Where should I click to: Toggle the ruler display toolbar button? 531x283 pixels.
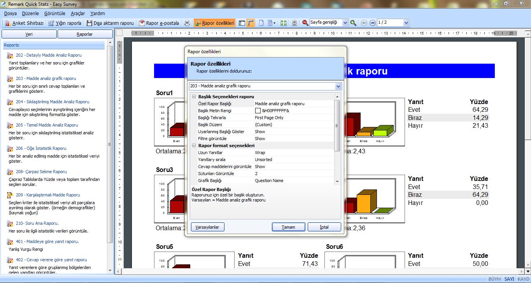tap(251, 23)
